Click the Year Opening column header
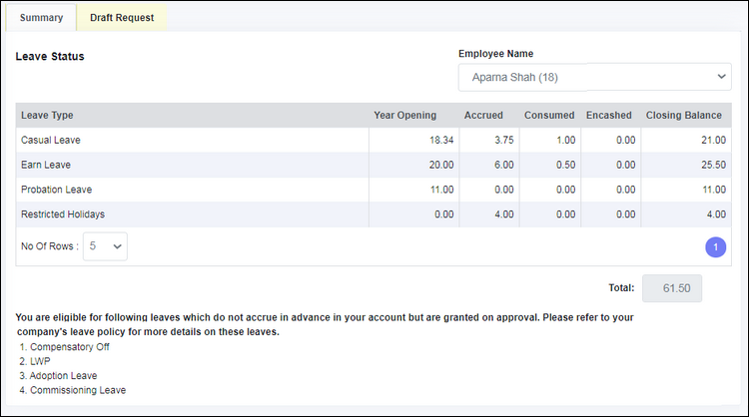 405,116
